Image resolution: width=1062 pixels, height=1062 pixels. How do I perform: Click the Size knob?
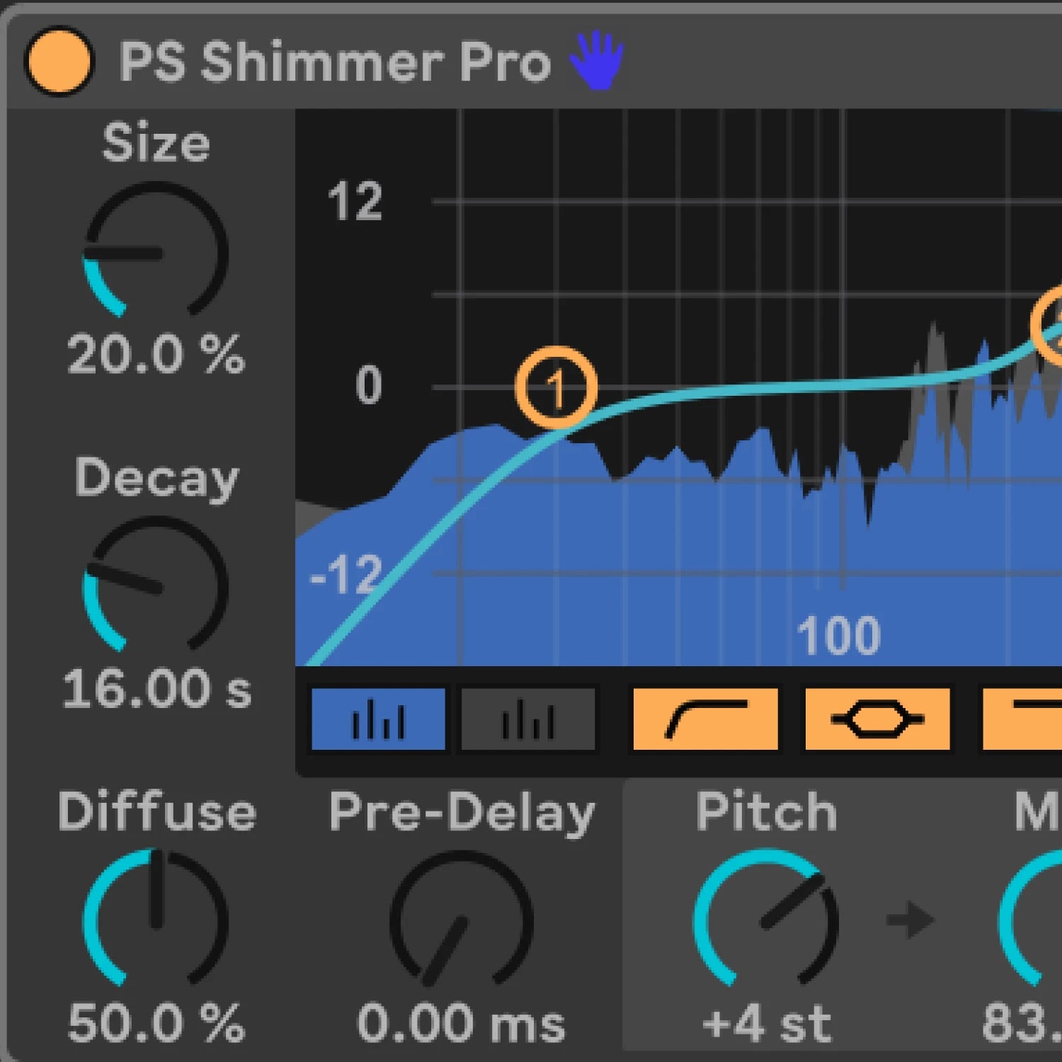point(156,253)
